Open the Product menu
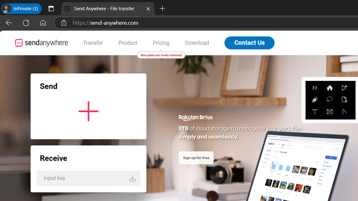The image size is (358, 201). coord(128,43)
